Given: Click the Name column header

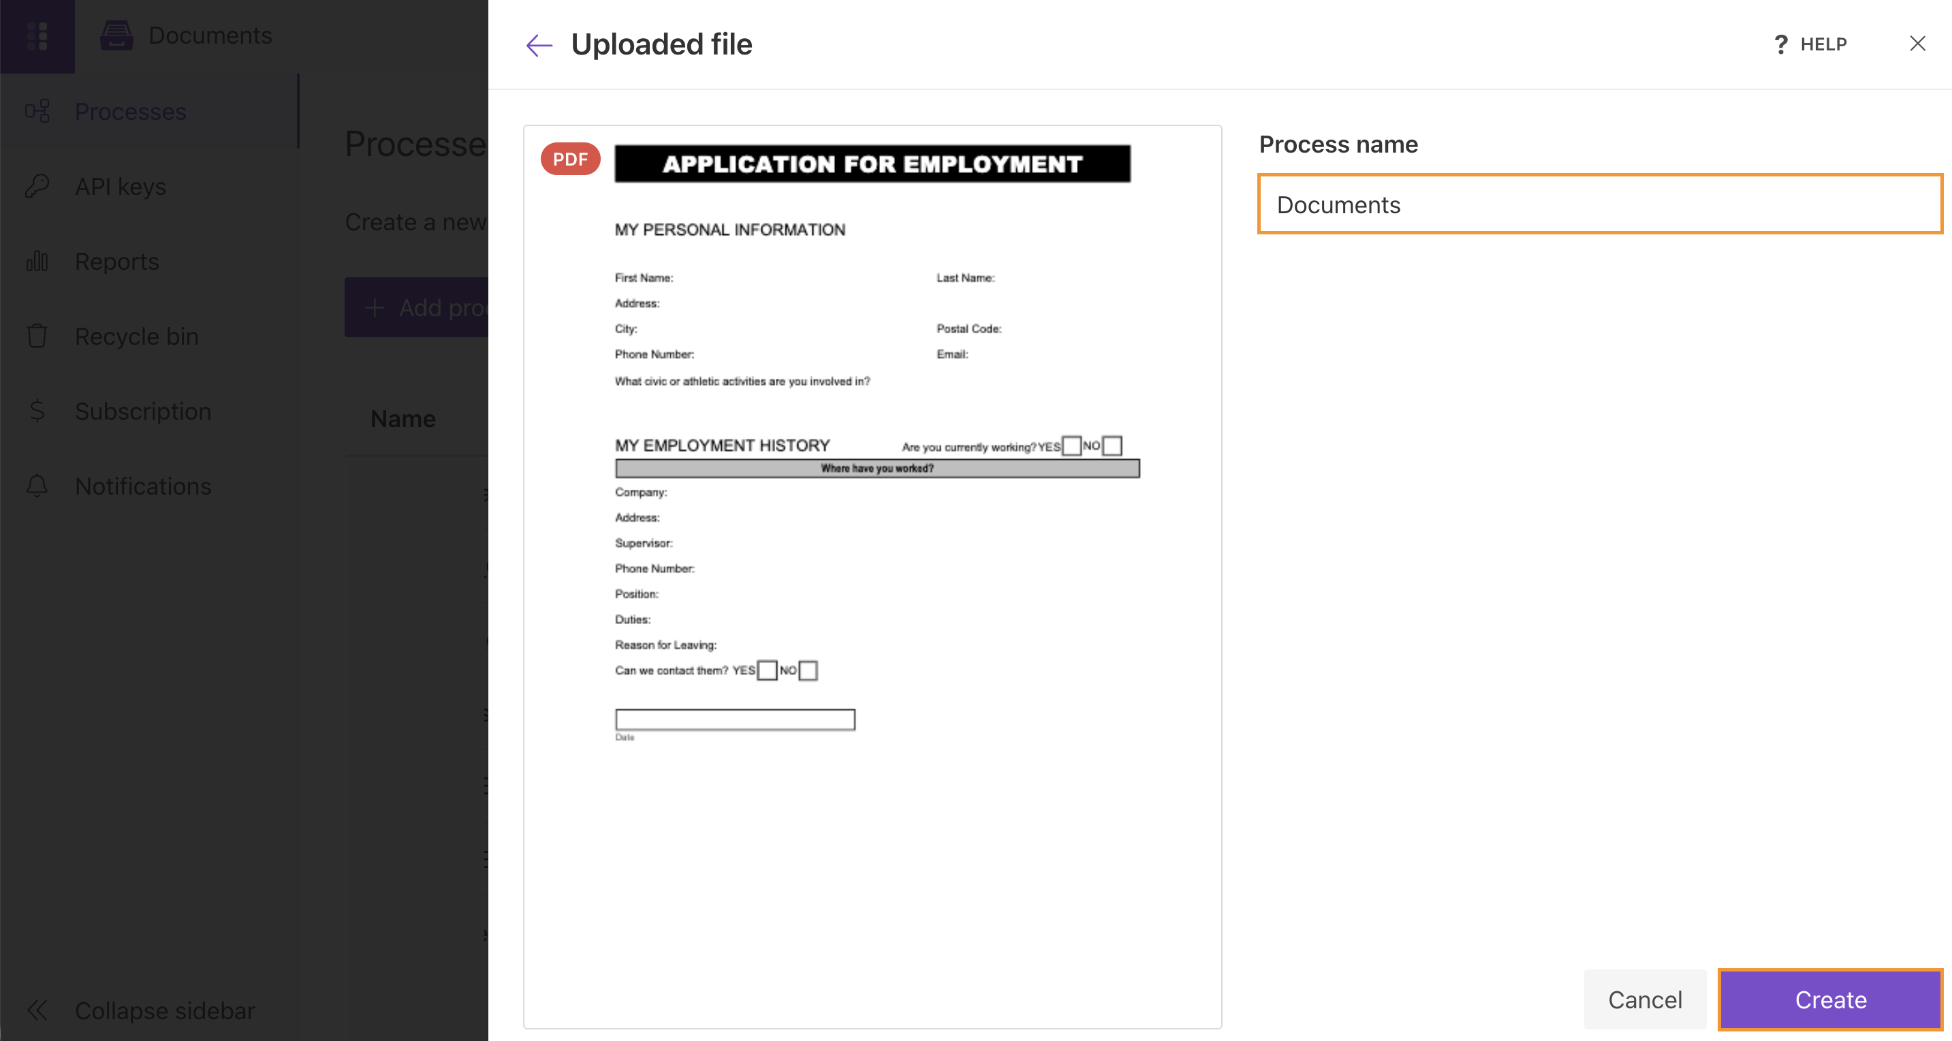Looking at the screenshot, I should [403, 419].
